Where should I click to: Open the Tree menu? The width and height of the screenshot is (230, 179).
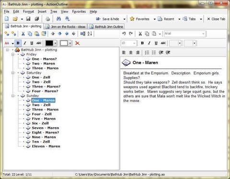[x=54, y=11]
